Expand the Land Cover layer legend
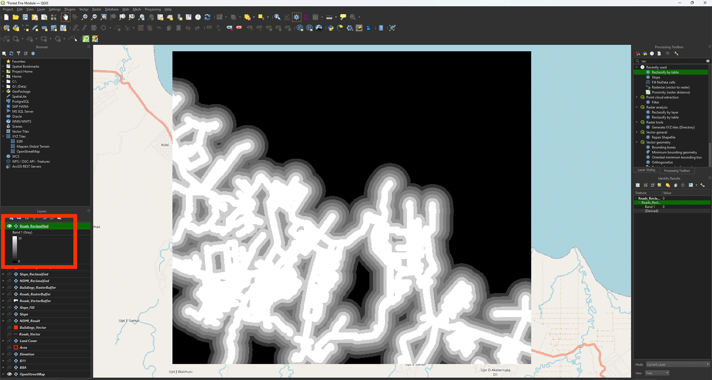This screenshot has height=380, width=712. coord(3,341)
